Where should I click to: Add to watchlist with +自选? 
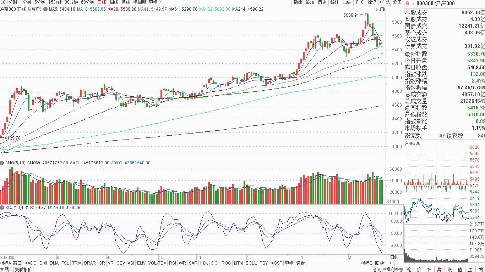tap(385, 2)
